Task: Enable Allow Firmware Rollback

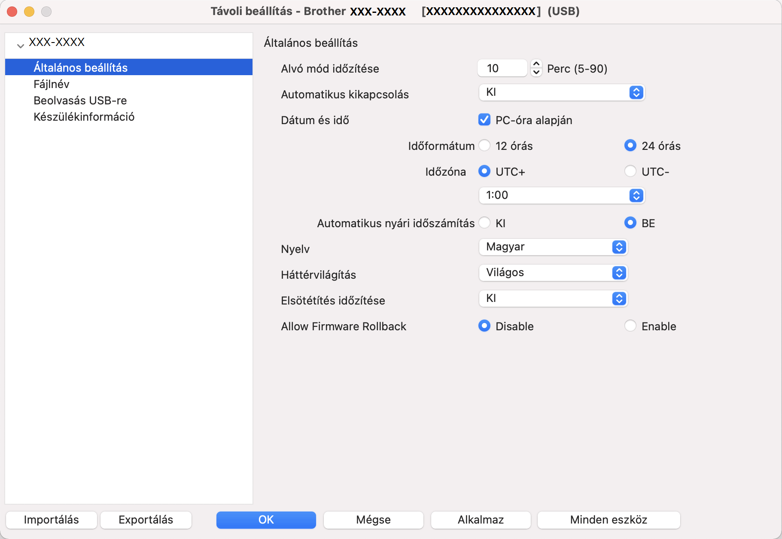Action: (x=630, y=326)
